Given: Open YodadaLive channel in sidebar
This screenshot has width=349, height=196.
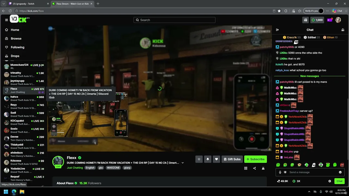Looking at the screenshot, I should tap(24, 170).
